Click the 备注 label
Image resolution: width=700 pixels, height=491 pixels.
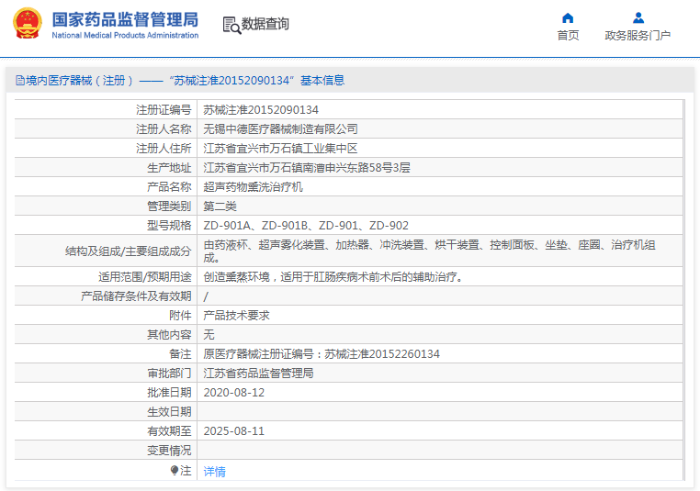(x=180, y=354)
